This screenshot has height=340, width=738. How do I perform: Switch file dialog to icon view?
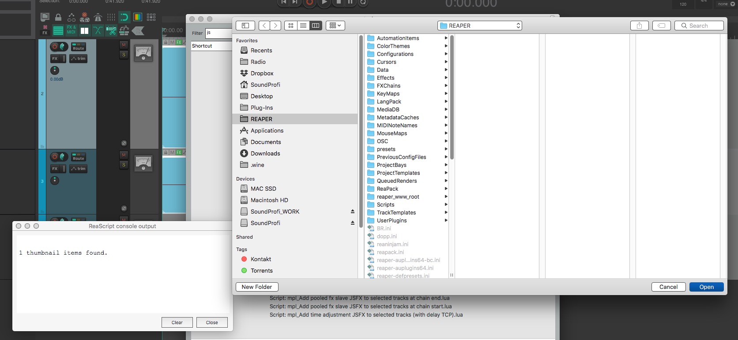coord(291,26)
